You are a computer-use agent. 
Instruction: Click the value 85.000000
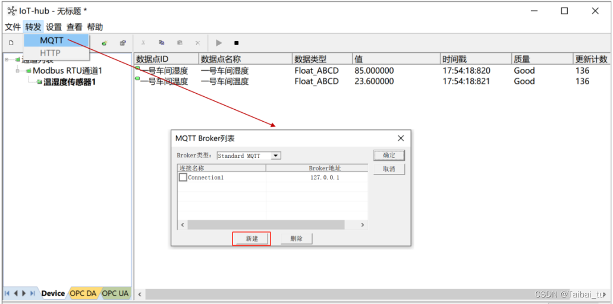374,71
